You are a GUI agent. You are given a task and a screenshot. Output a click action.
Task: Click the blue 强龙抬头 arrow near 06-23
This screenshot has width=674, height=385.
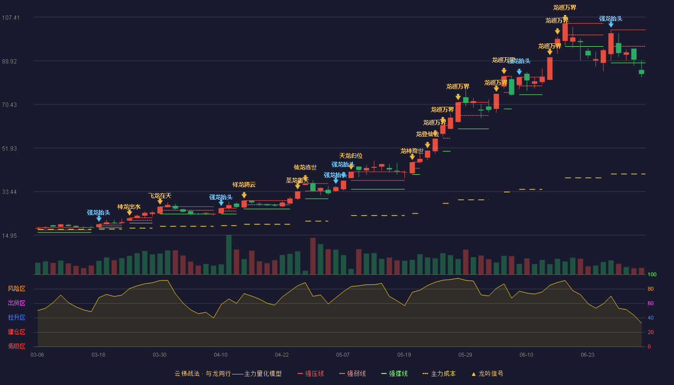[611, 24]
